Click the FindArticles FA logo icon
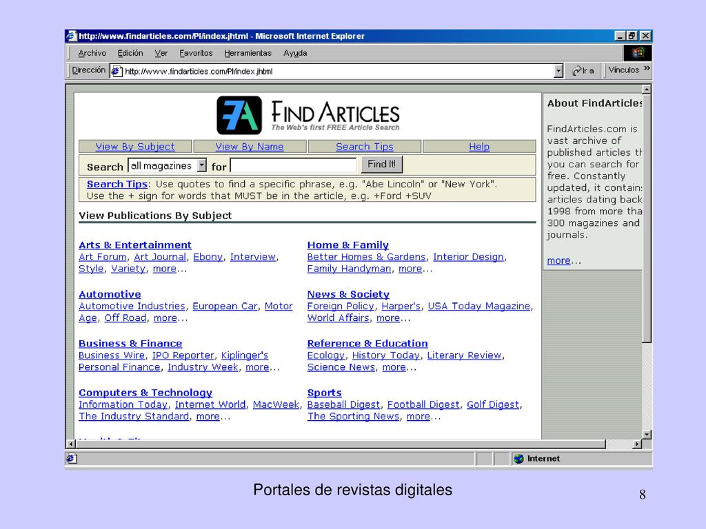Viewport: 706px width, 529px height. 239,115
